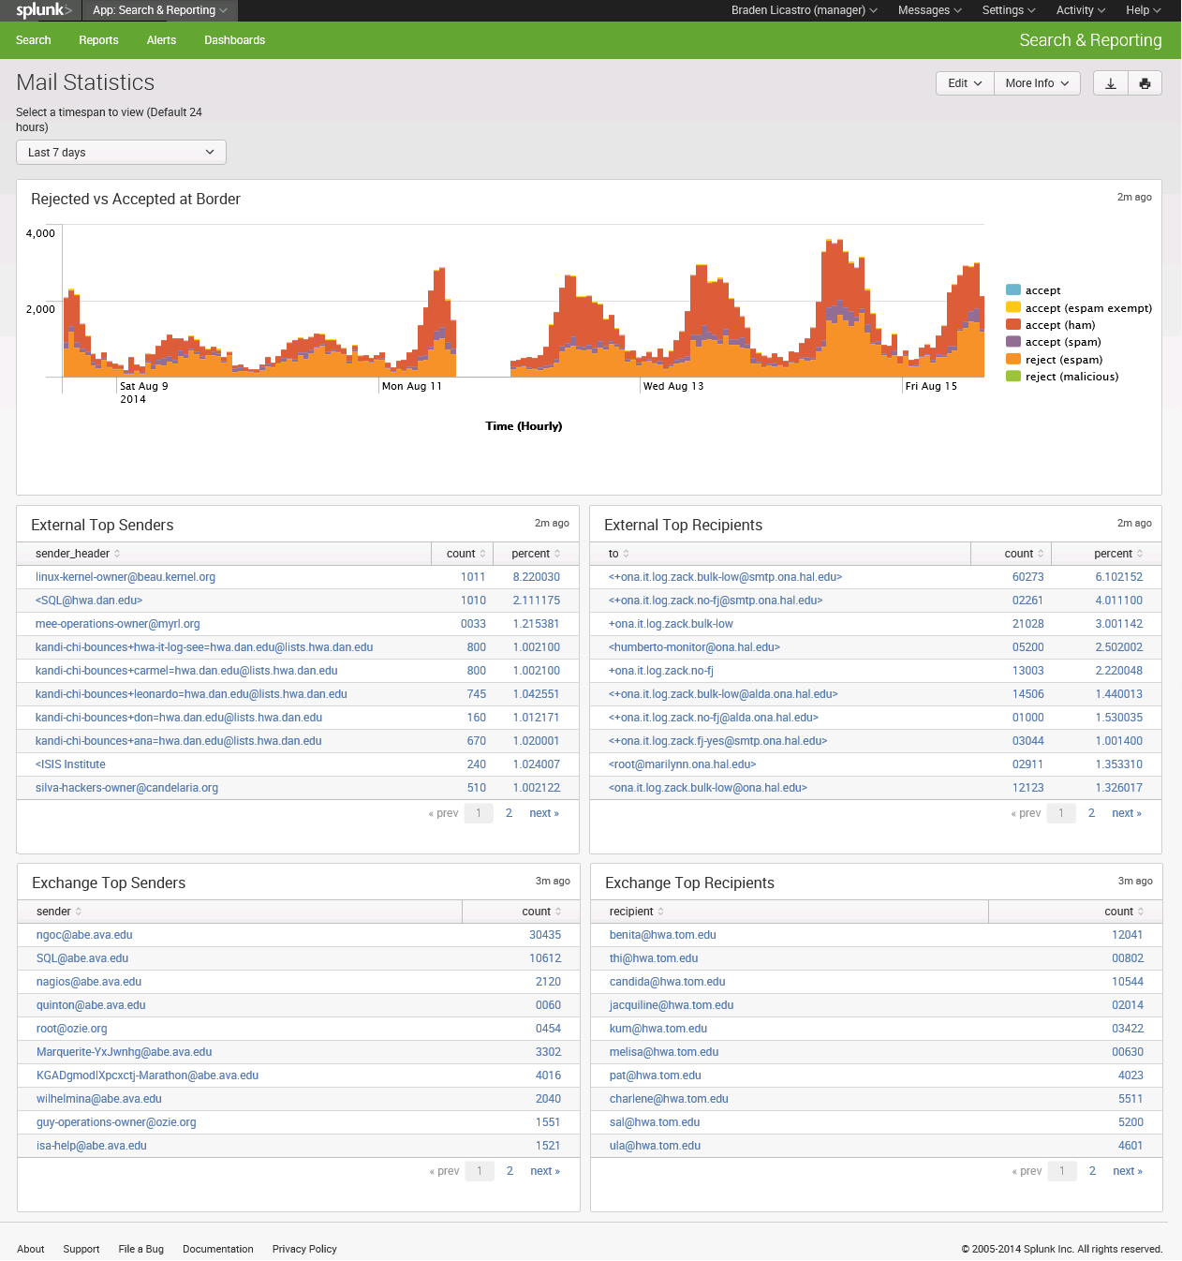Click next in Exchange Top Senders pagination
1182x1261 pixels.
coord(545,1171)
